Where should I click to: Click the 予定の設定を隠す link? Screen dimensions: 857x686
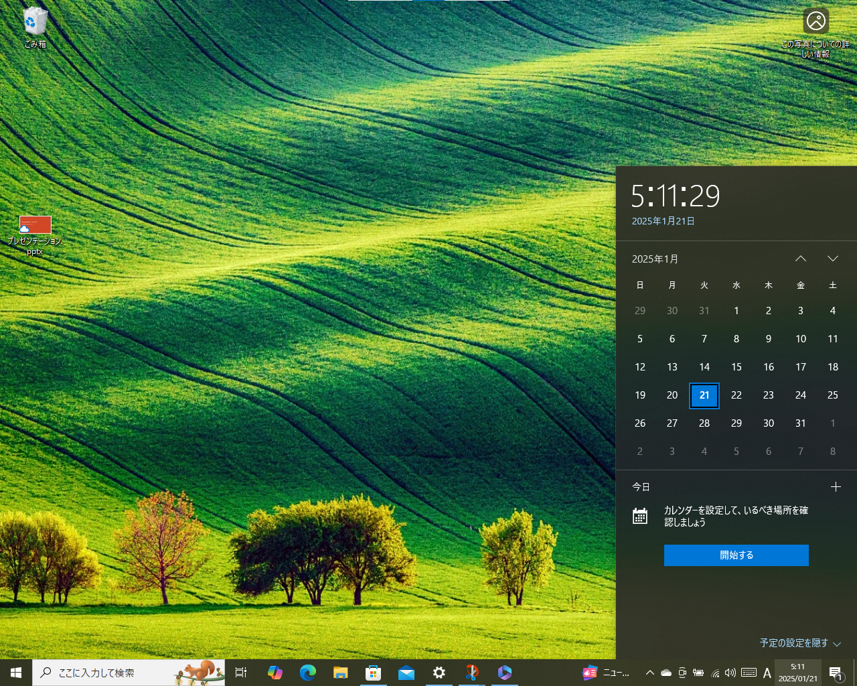tap(795, 642)
